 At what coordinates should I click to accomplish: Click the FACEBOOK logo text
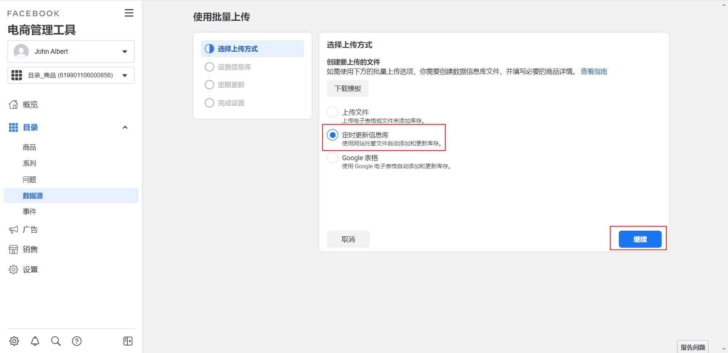point(33,14)
